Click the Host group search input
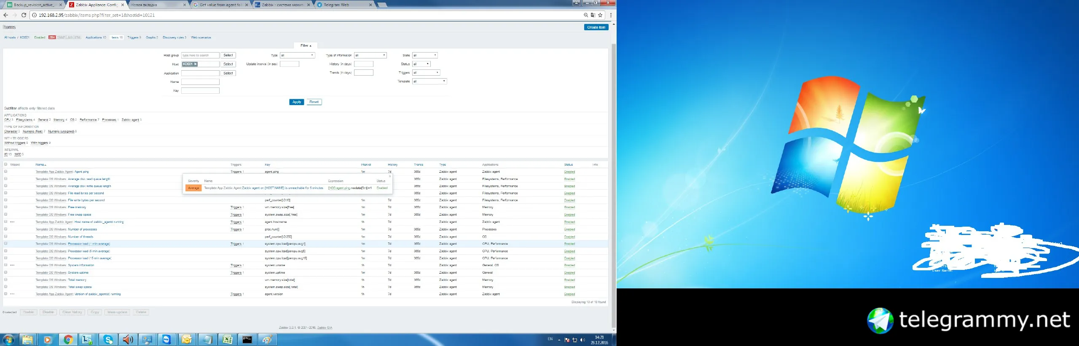Image resolution: width=1079 pixels, height=346 pixels. (x=200, y=55)
